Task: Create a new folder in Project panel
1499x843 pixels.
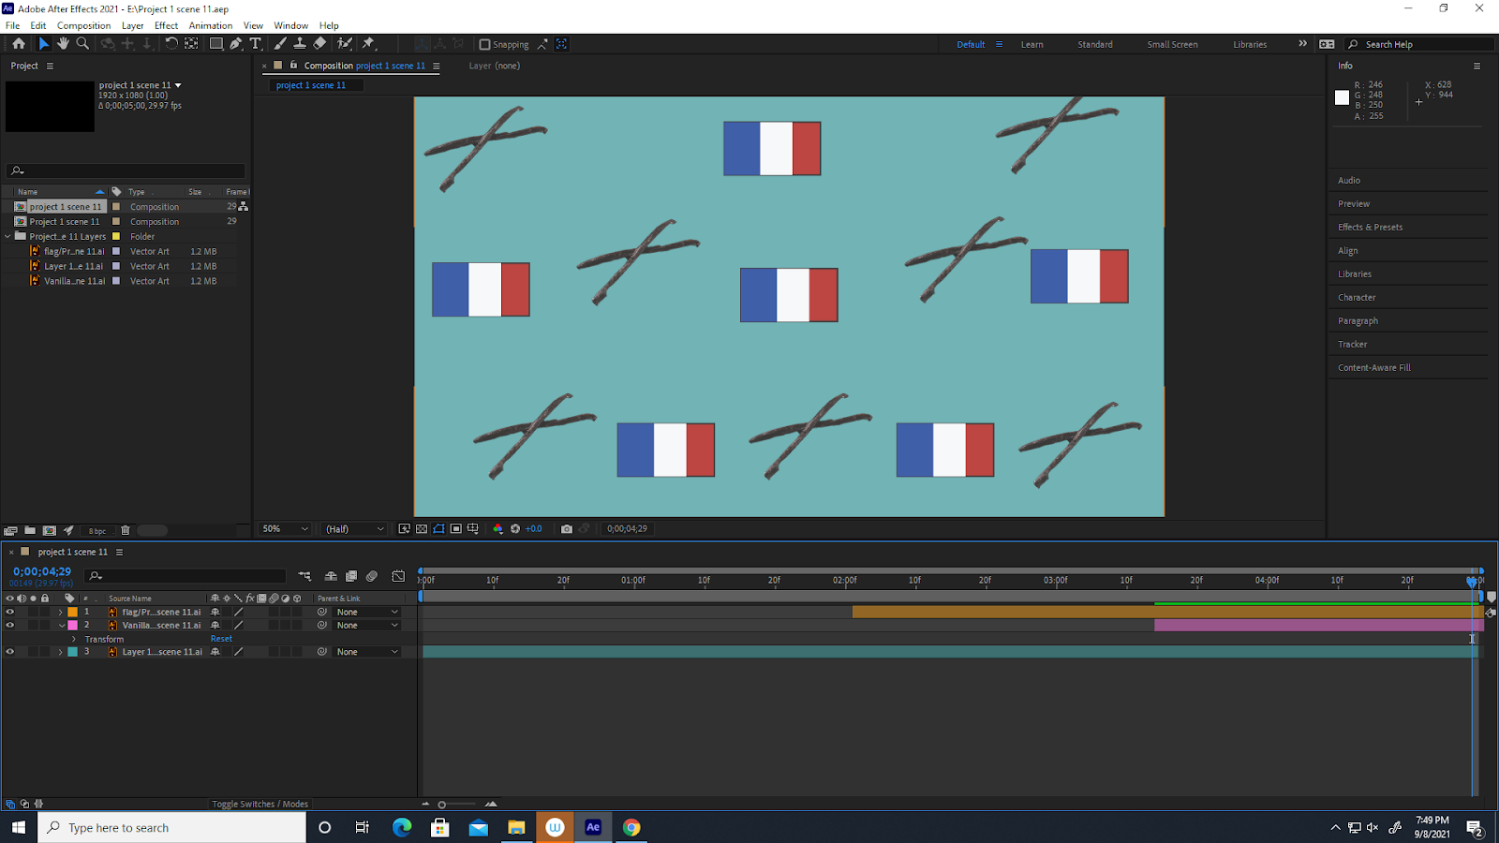Action: click(30, 530)
